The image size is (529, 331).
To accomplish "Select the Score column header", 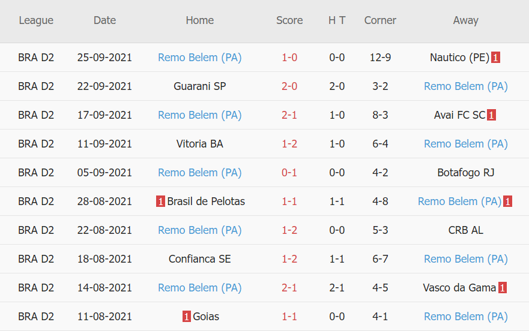I will tap(289, 20).
